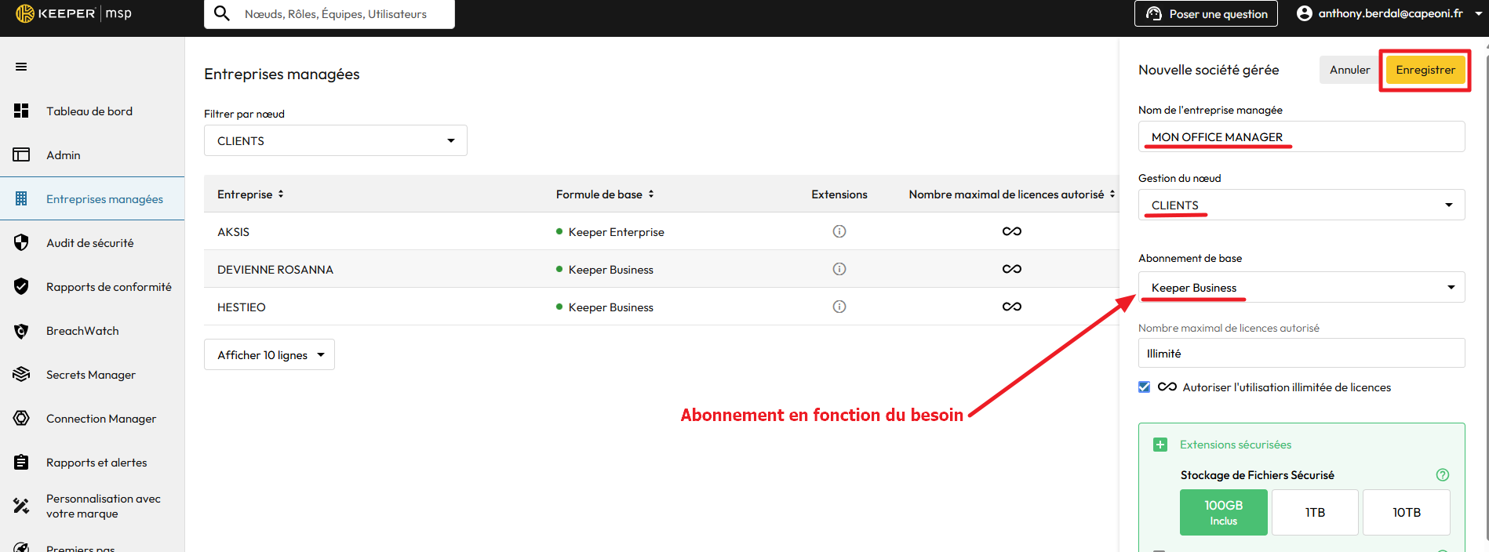Sort table by Formule de base arrows
Viewport: 1489px width, 552px height.
pos(651,194)
